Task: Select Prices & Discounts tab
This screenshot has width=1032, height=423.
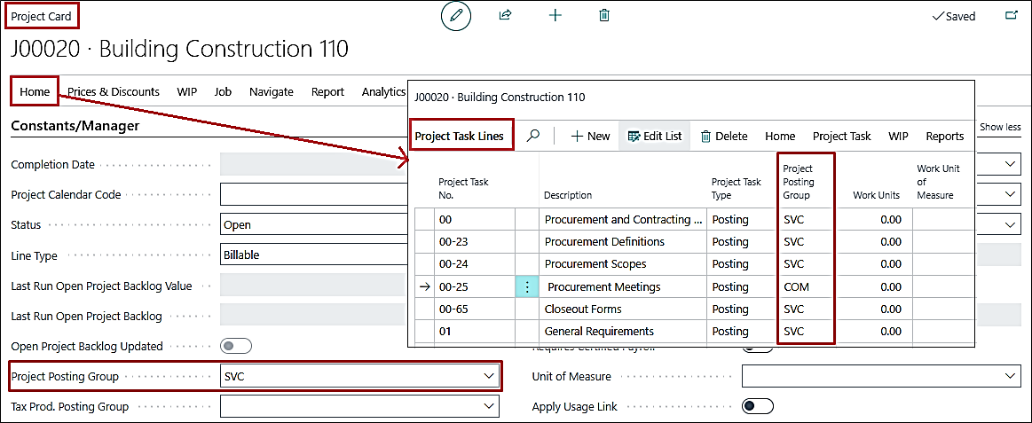Action: (114, 91)
